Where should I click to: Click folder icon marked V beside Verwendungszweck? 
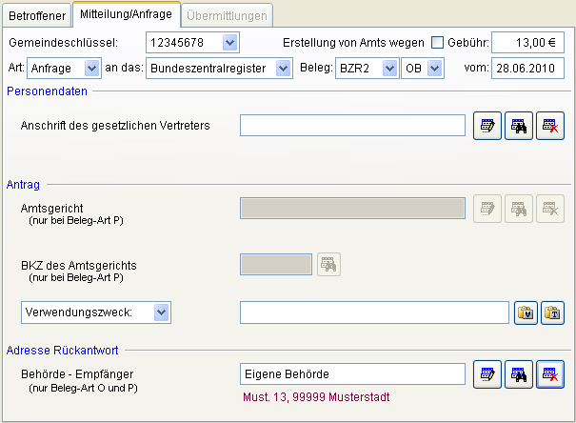525,312
